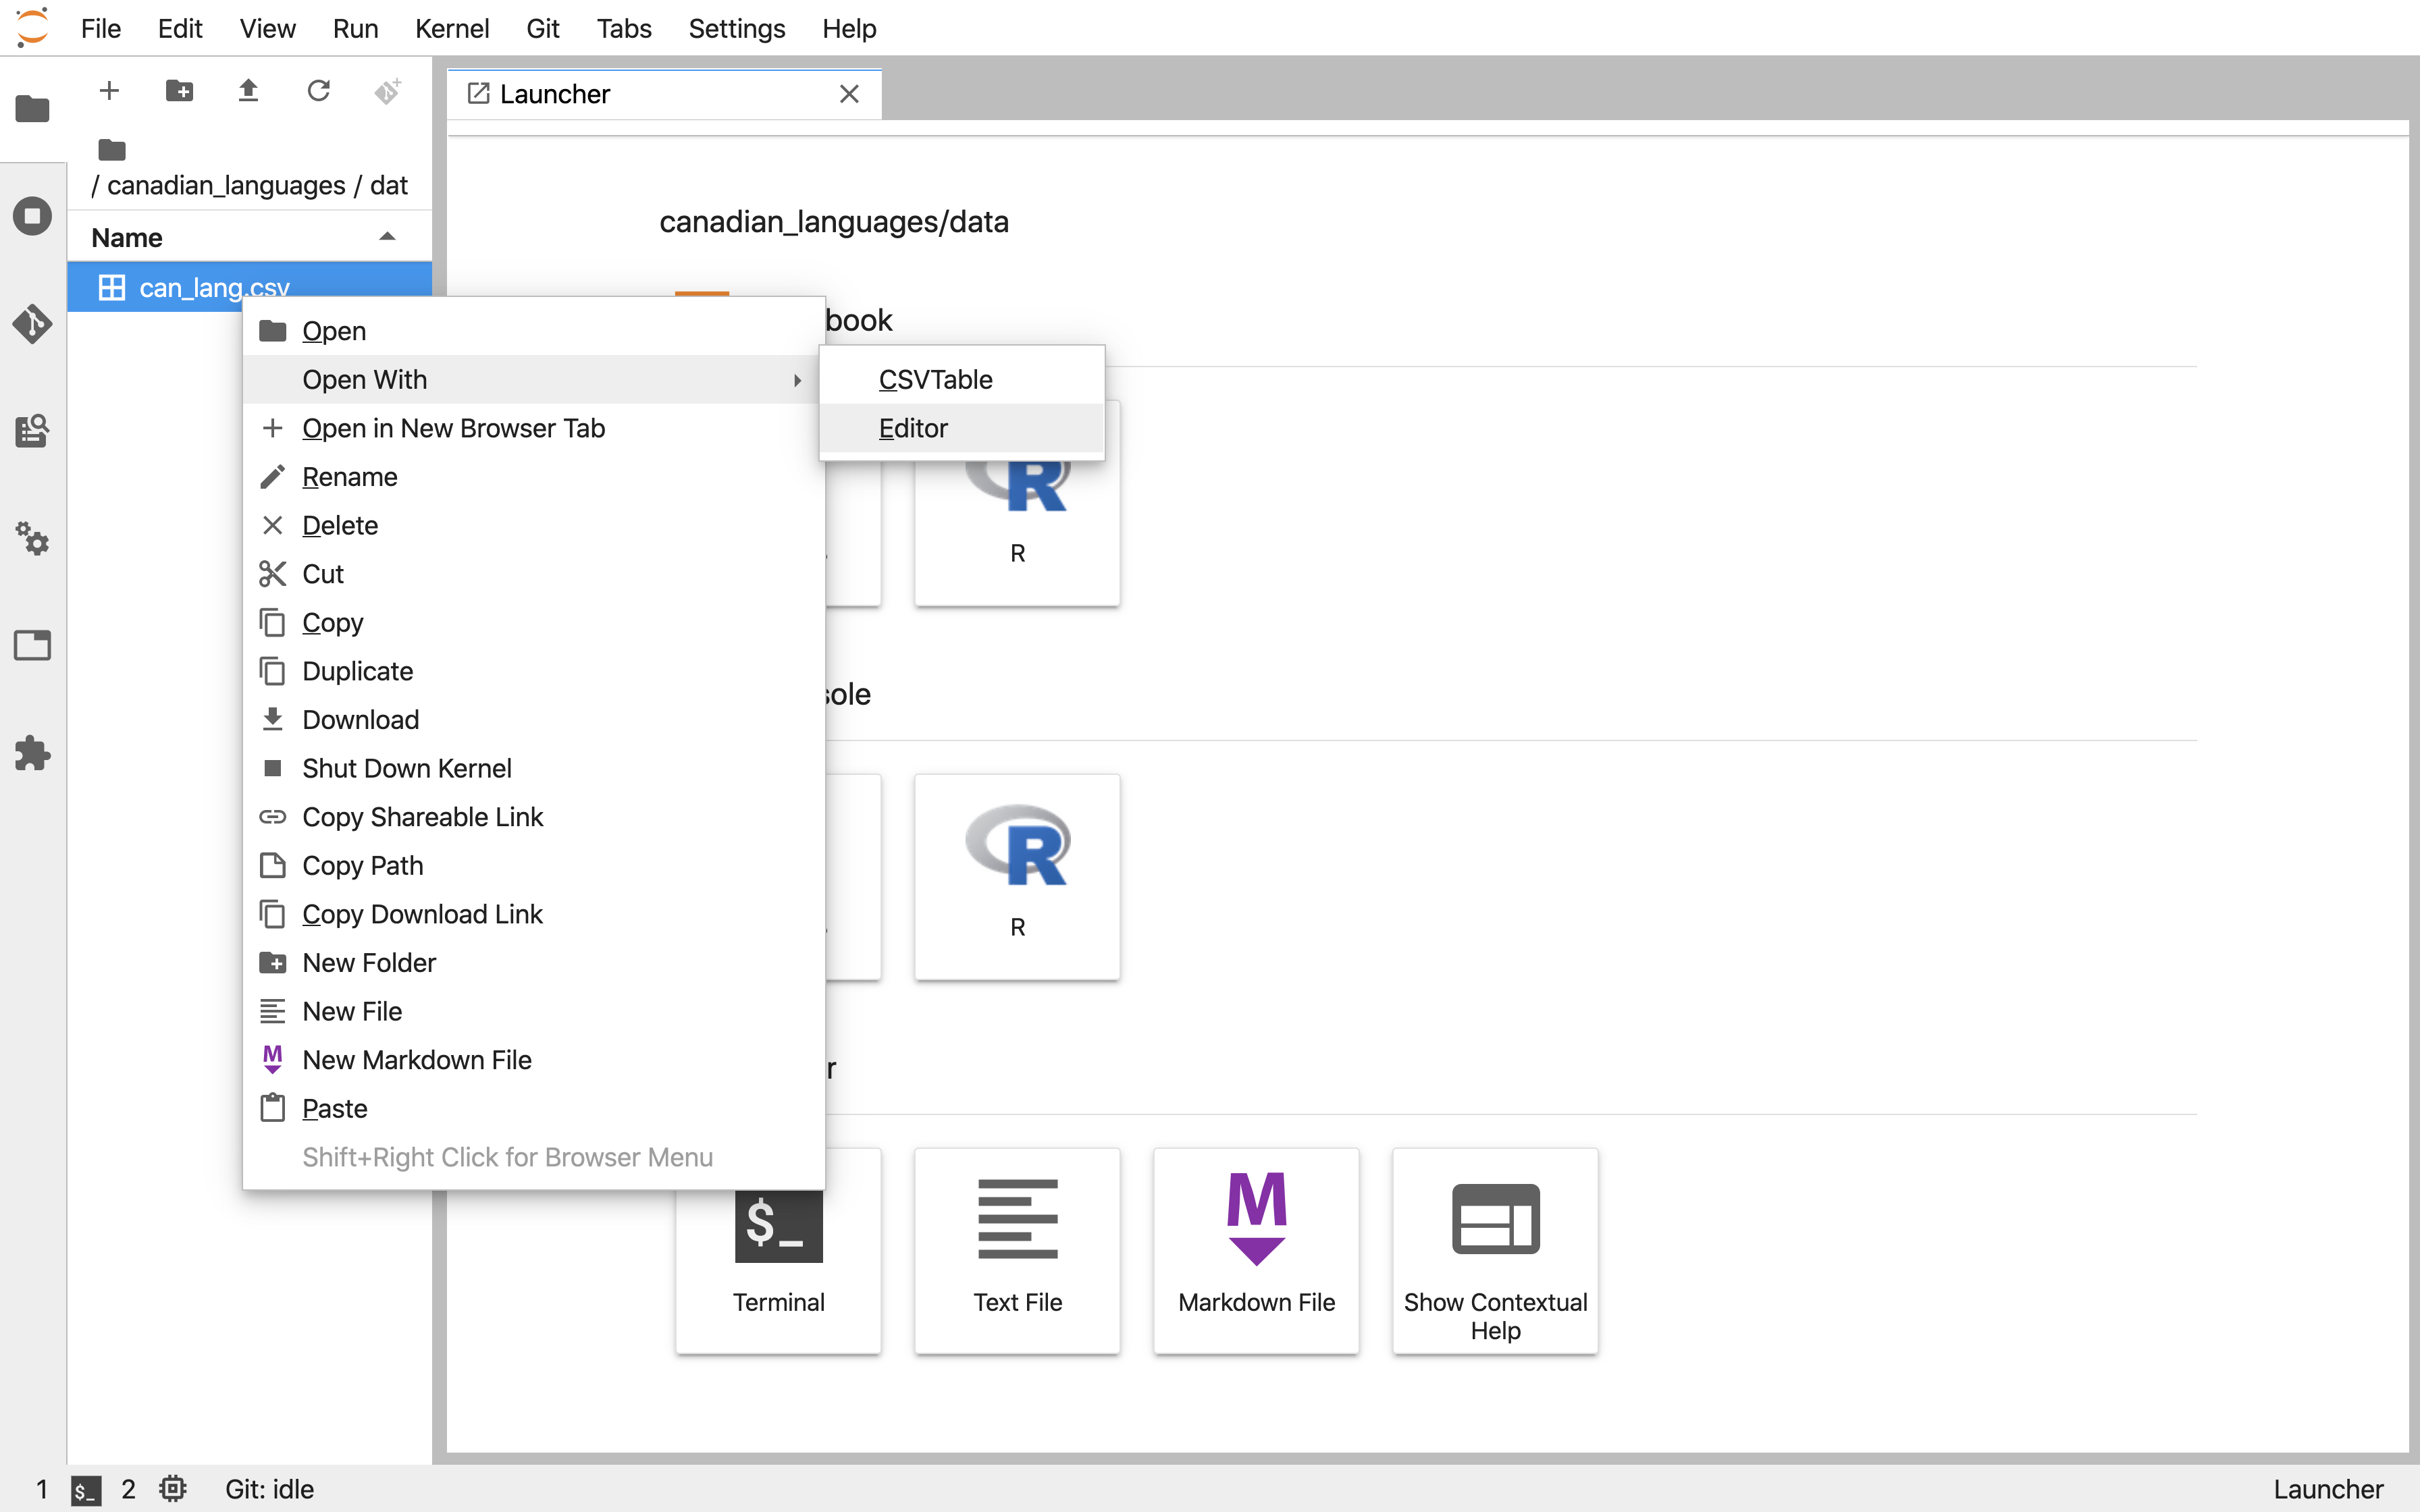Viewport: 2420px width, 1512px height.
Task: Open the Git menu
Action: pos(543,28)
